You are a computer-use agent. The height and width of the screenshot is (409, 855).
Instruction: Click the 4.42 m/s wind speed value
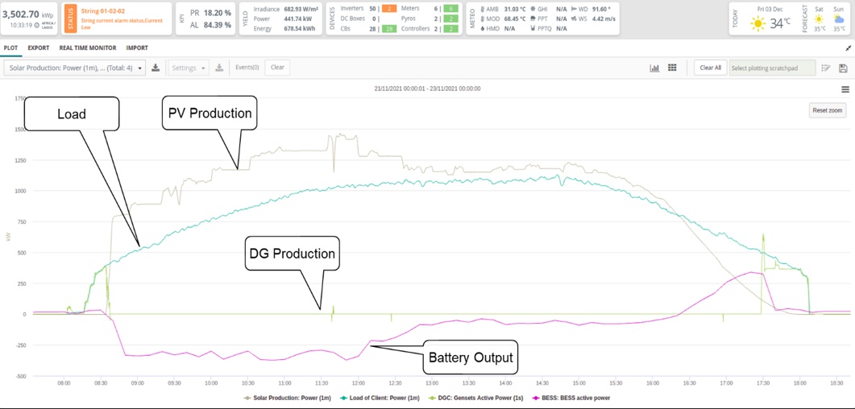[604, 19]
